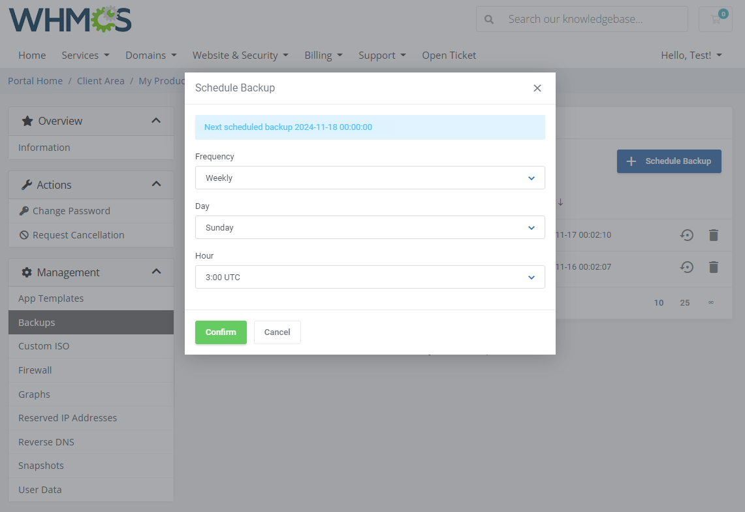Open User Data in the sidebar

[x=91, y=490]
